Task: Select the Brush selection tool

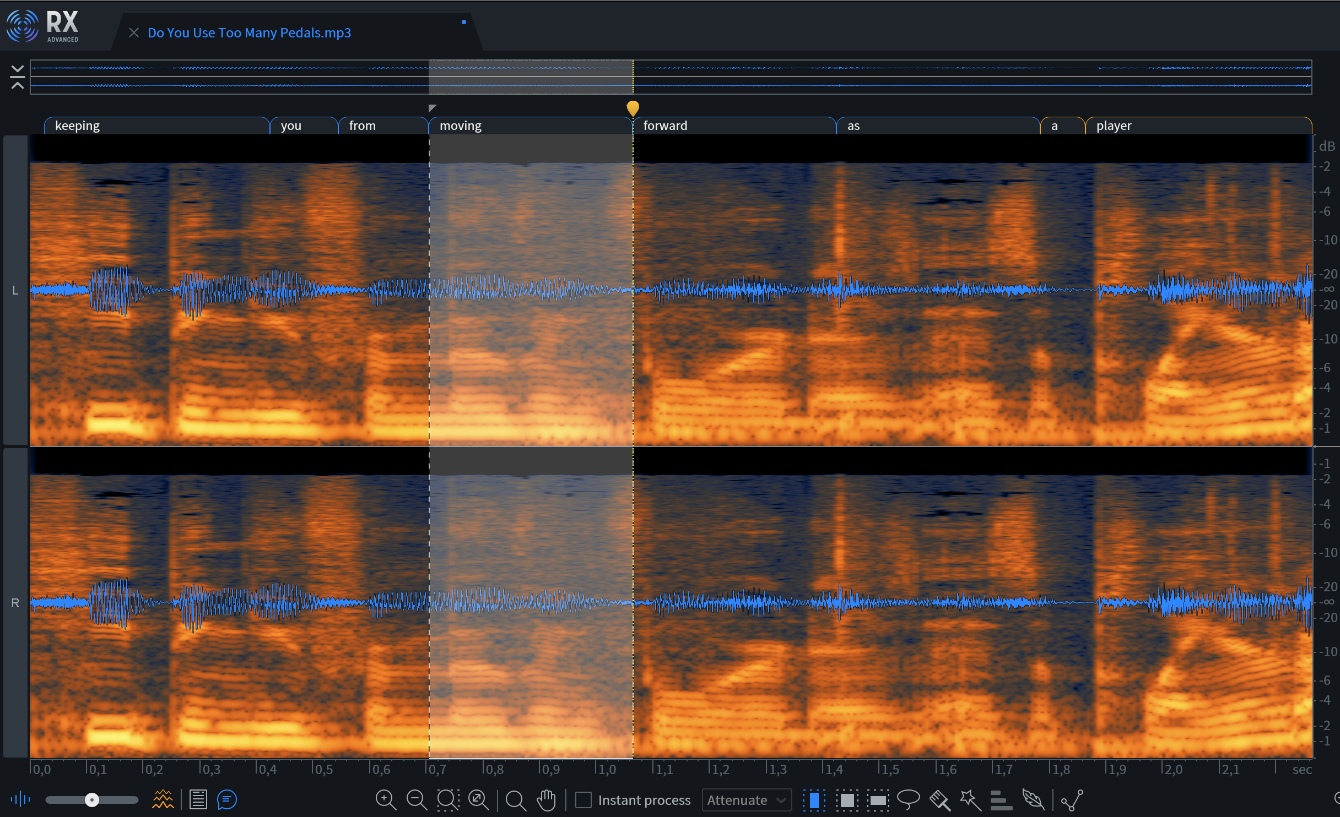Action: tap(939, 799)
